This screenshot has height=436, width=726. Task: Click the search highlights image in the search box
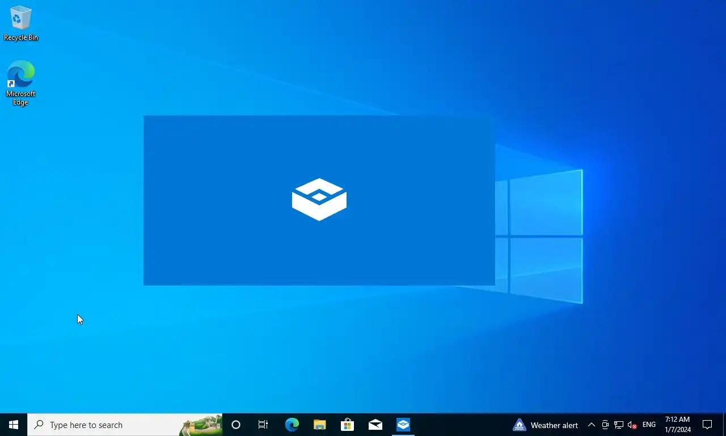coord(202,425)
